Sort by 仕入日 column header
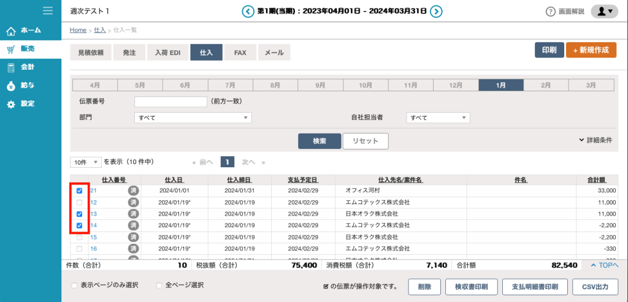628x302 pixels. coord(174,180)
